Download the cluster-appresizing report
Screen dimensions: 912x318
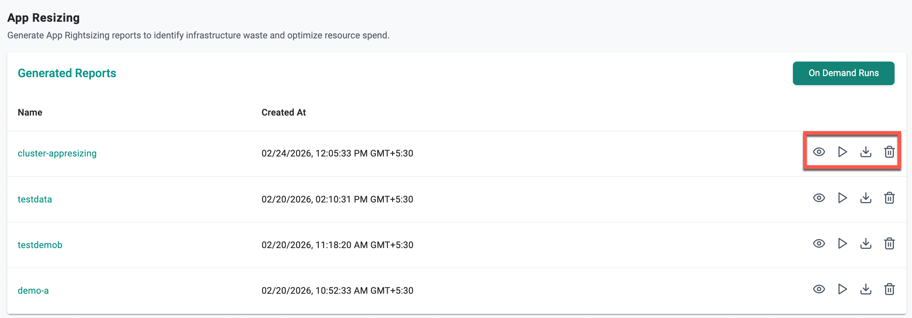(866, 152)
